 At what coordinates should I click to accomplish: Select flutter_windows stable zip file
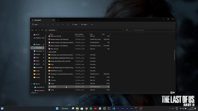[79, 46]
